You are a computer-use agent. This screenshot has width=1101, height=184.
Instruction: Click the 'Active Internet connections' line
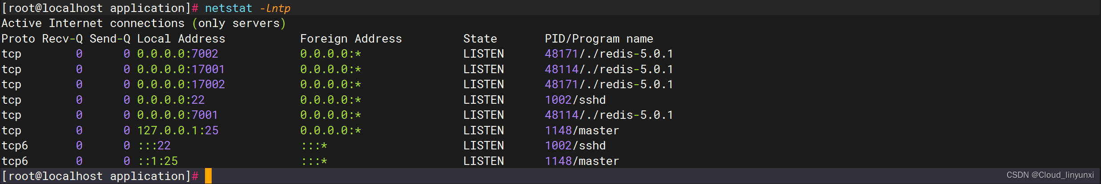144,23
